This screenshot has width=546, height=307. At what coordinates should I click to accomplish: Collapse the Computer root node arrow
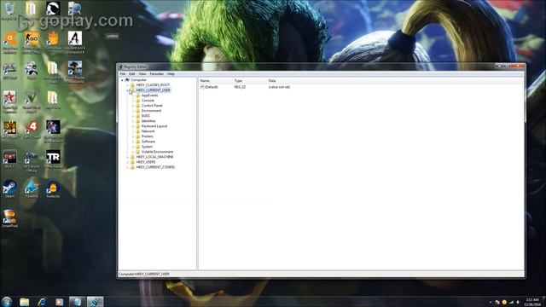(122, 80)
